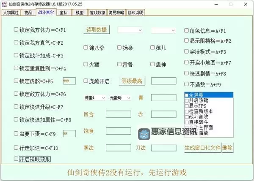Check 战斗音效 in the list
254x181 pixels.
coord(187,117)
